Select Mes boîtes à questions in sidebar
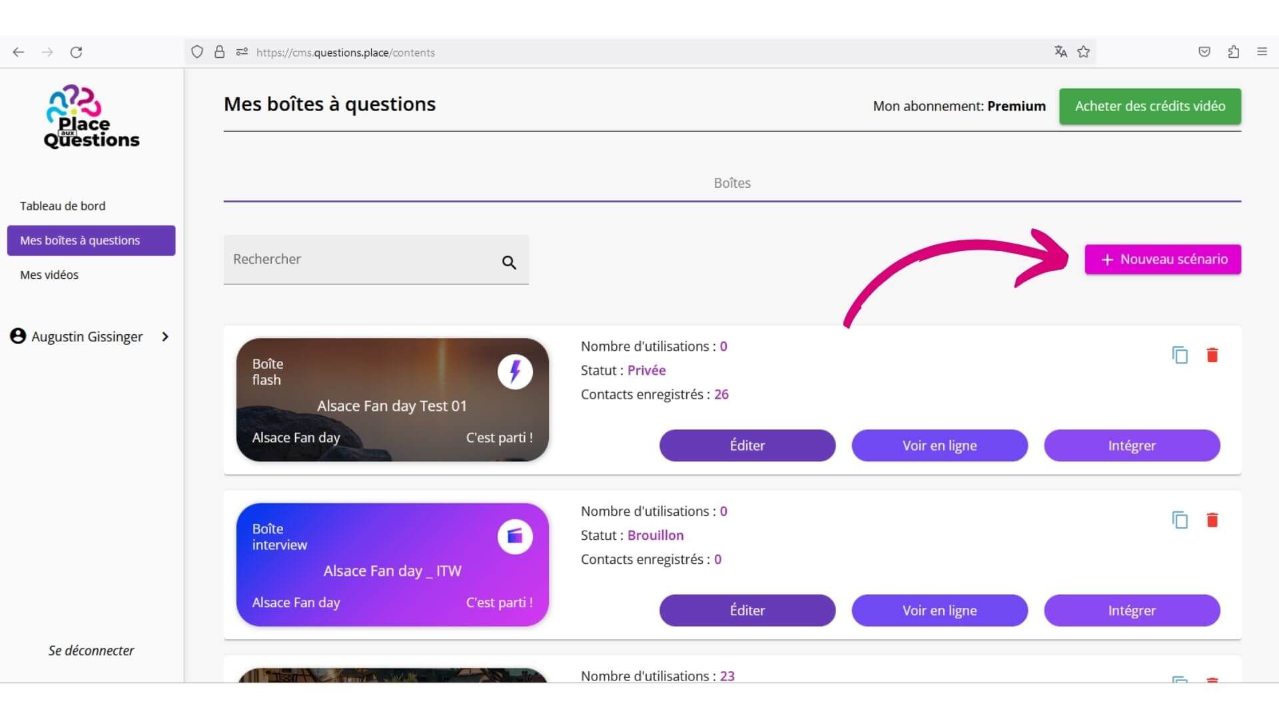The image size is (1279, 719). pyautogui.click(x=91, y=240)
